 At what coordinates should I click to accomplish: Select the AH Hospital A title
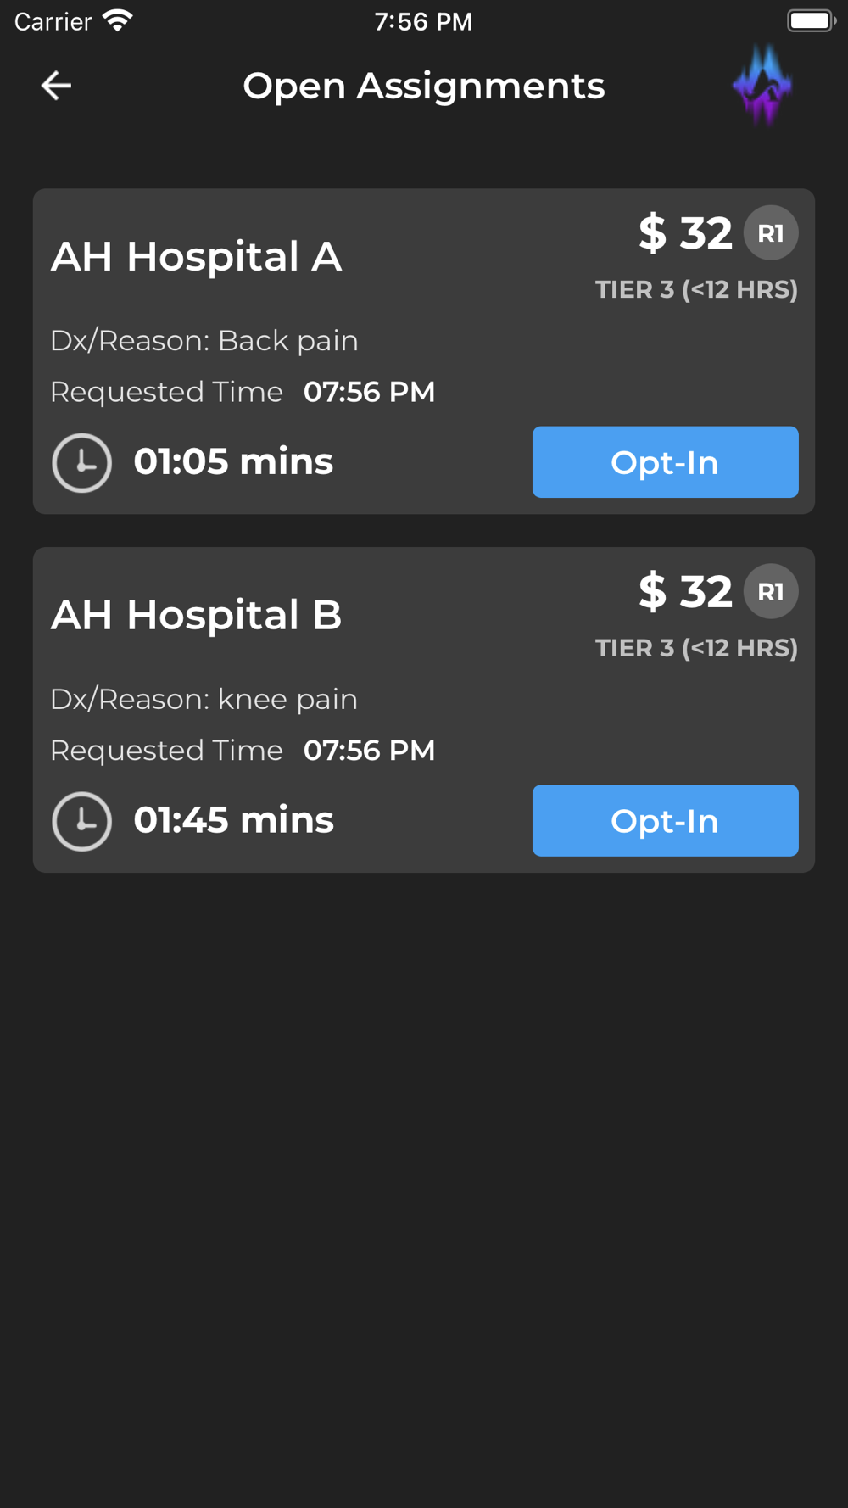[x=196, y=256]
